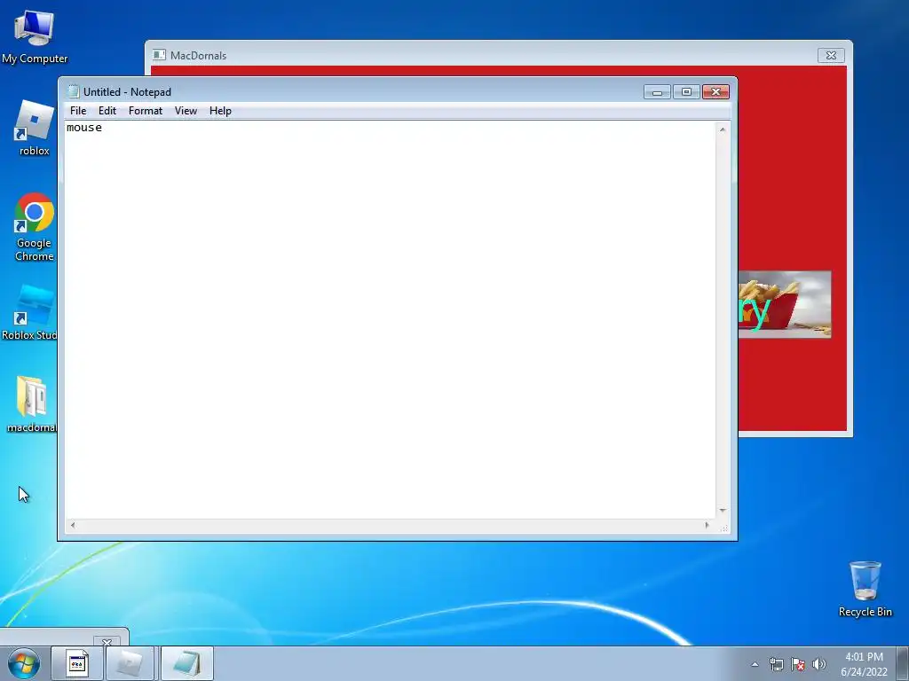Click the Notepad taskbar button
Image resolution: width=909 pixels, height=681 pixels.
pos(186,663)
